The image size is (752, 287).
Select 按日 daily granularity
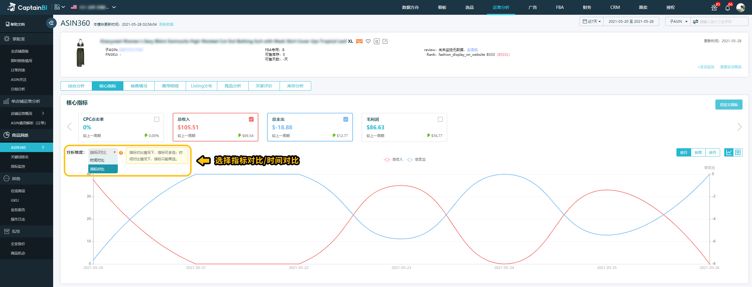click(684, 152)
